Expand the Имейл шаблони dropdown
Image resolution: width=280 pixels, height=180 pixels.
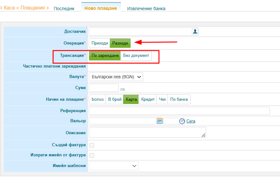click(113, 166)
